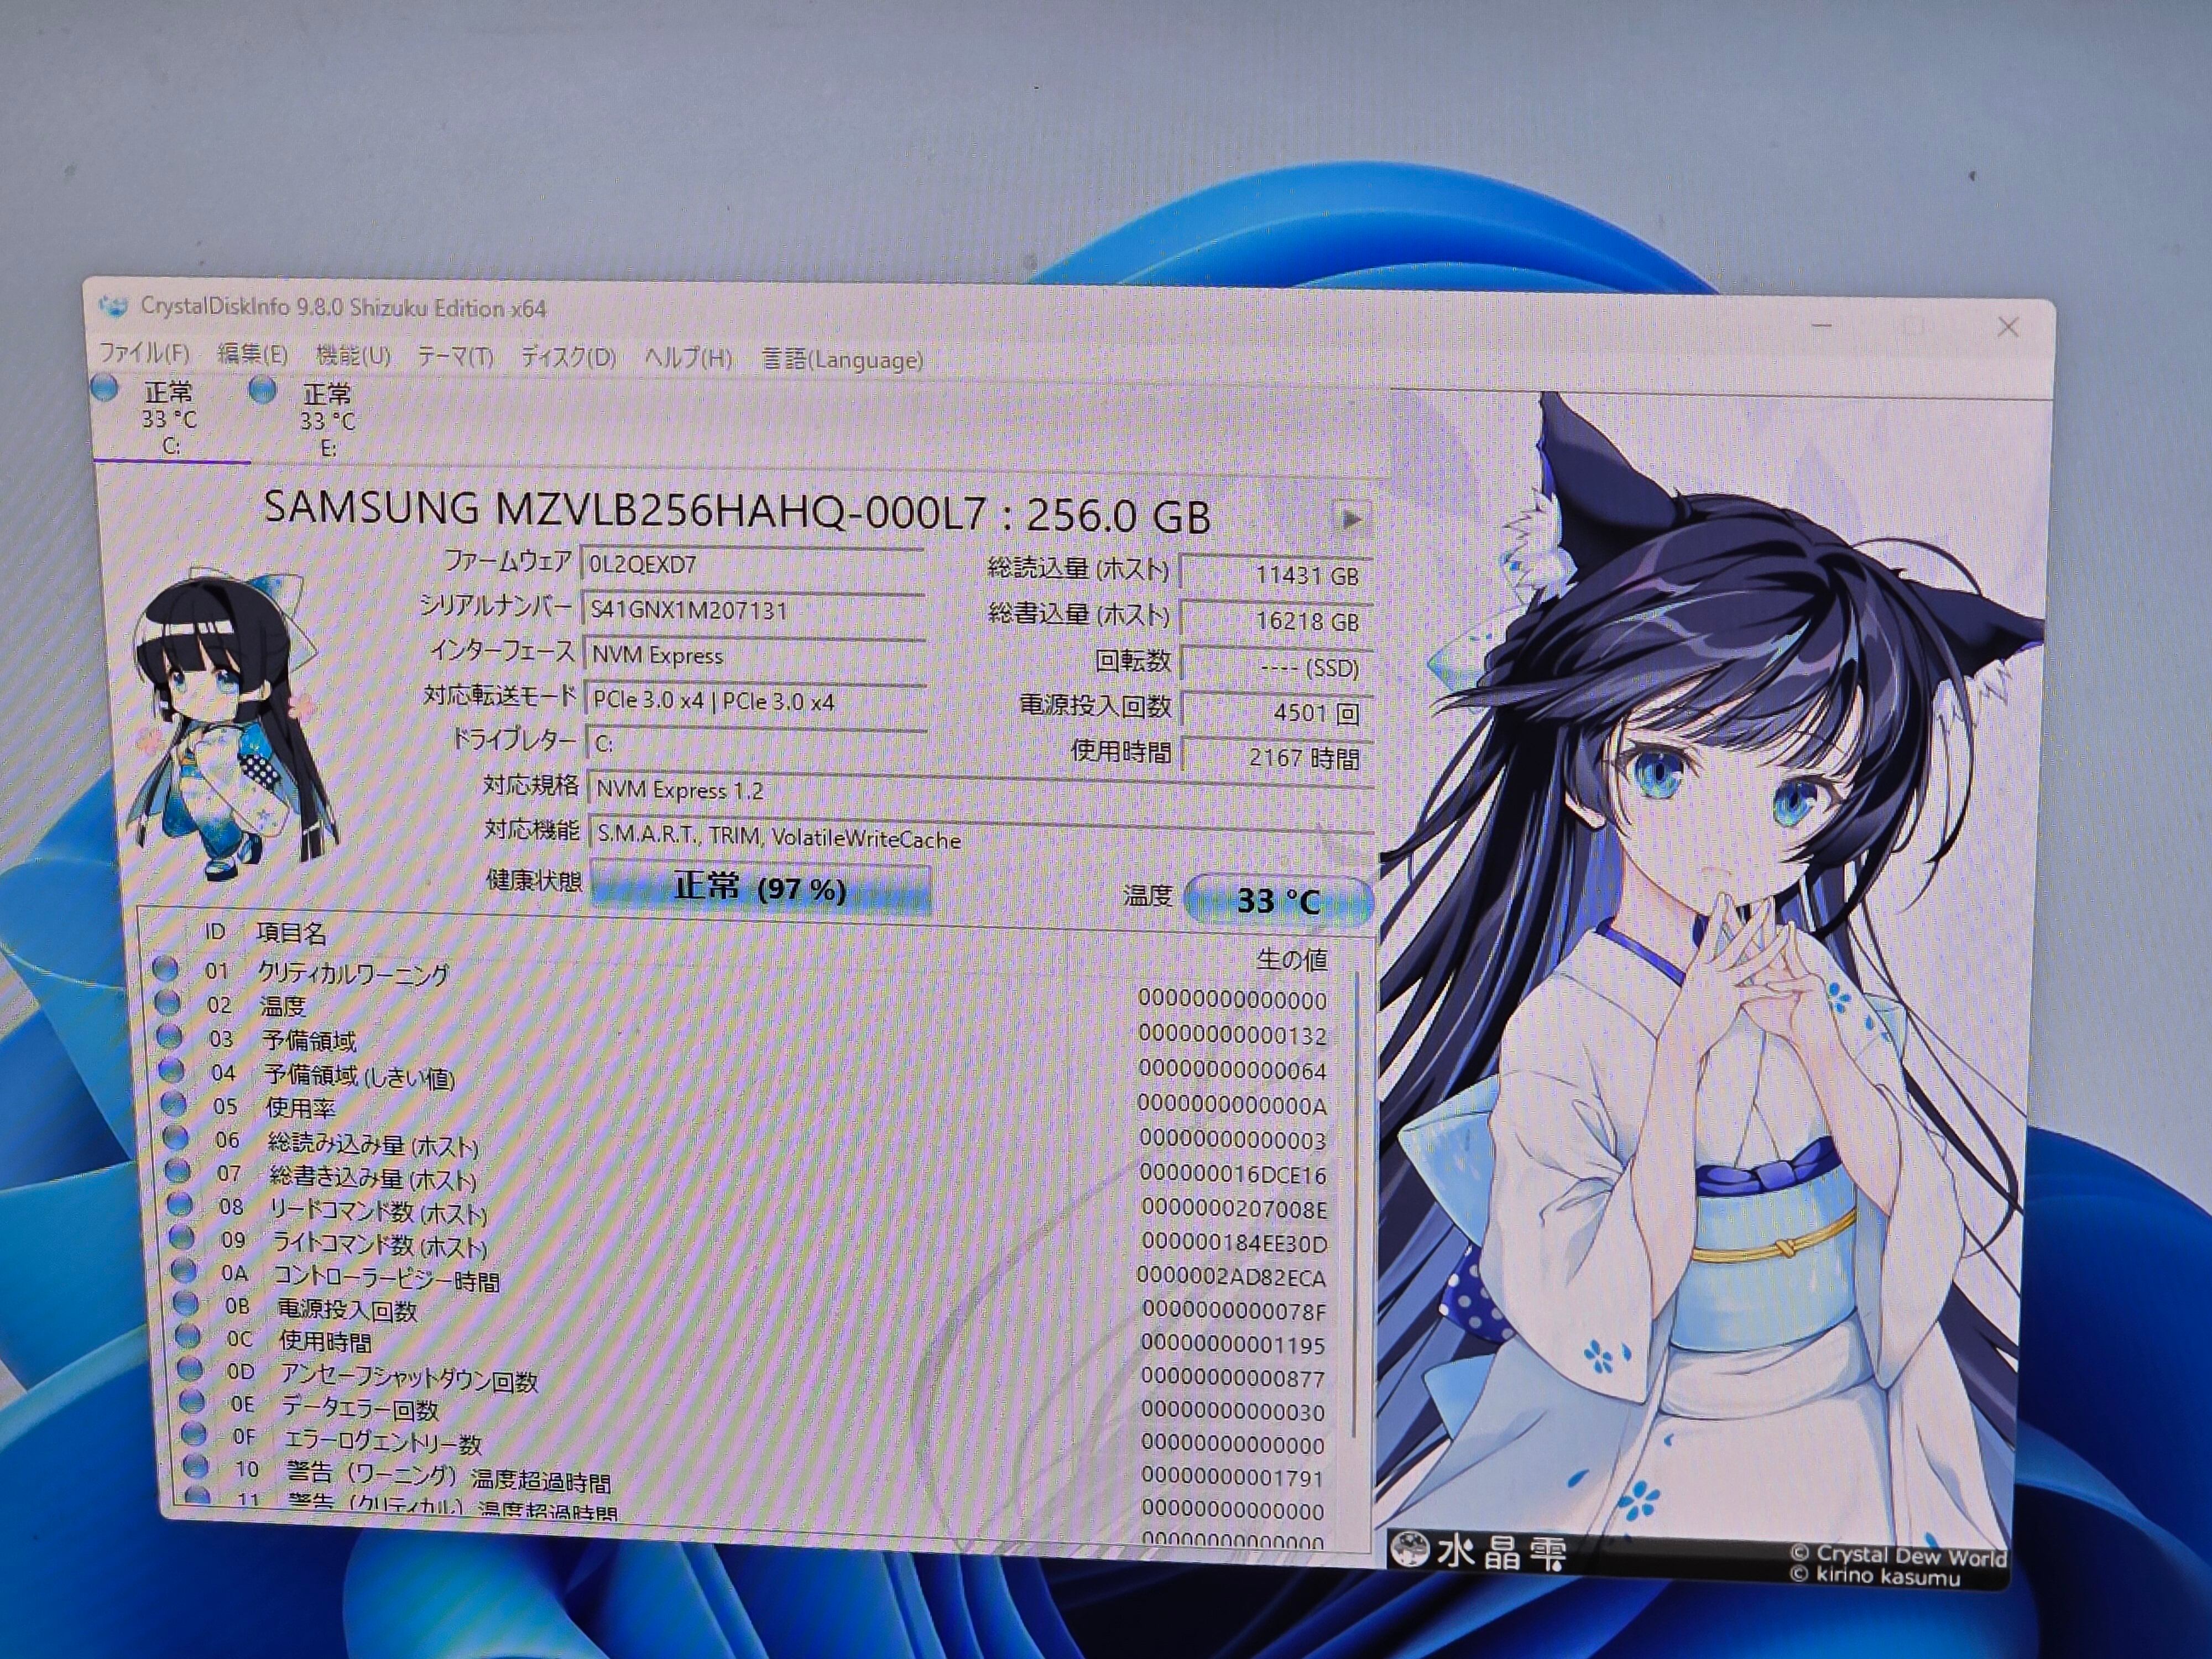Click the next disk arrow button
Image resolution: width=2212 pixels, height=1659 pixels.
tap(1351, 518)
